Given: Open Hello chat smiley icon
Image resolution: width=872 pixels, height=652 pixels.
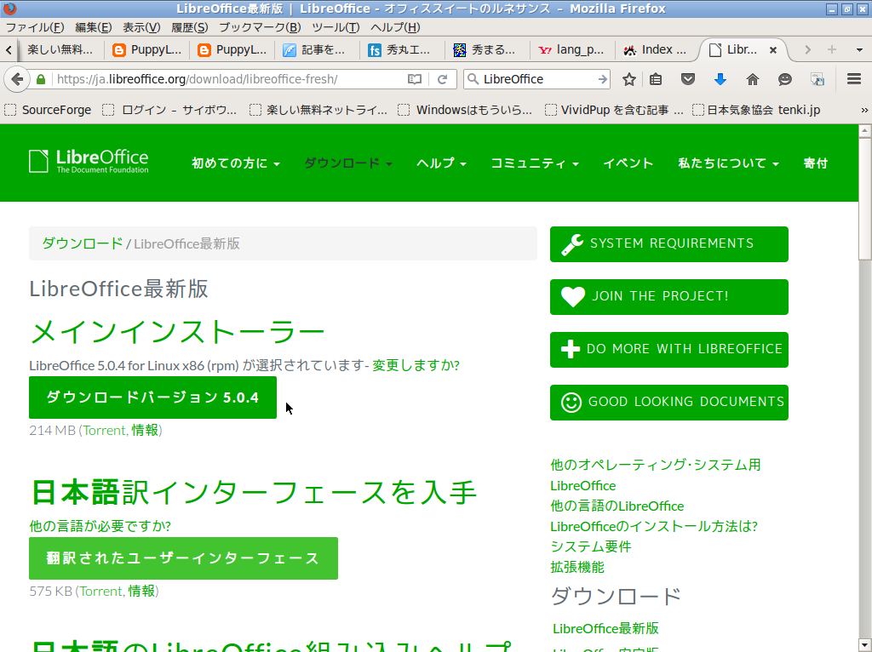Looking at the screenshot, I should point(784,79).
